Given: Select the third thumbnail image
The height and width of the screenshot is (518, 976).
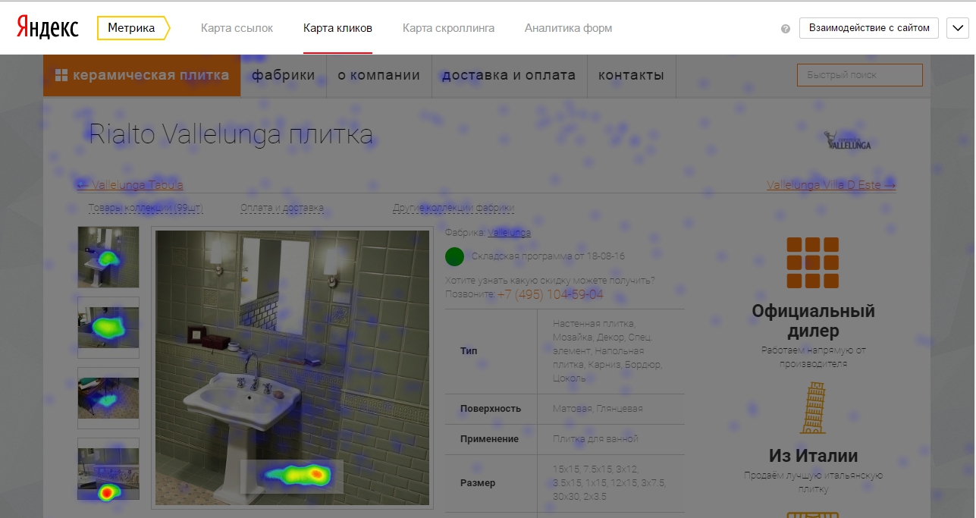Looking at the screenshot, I should pos(108,398).
